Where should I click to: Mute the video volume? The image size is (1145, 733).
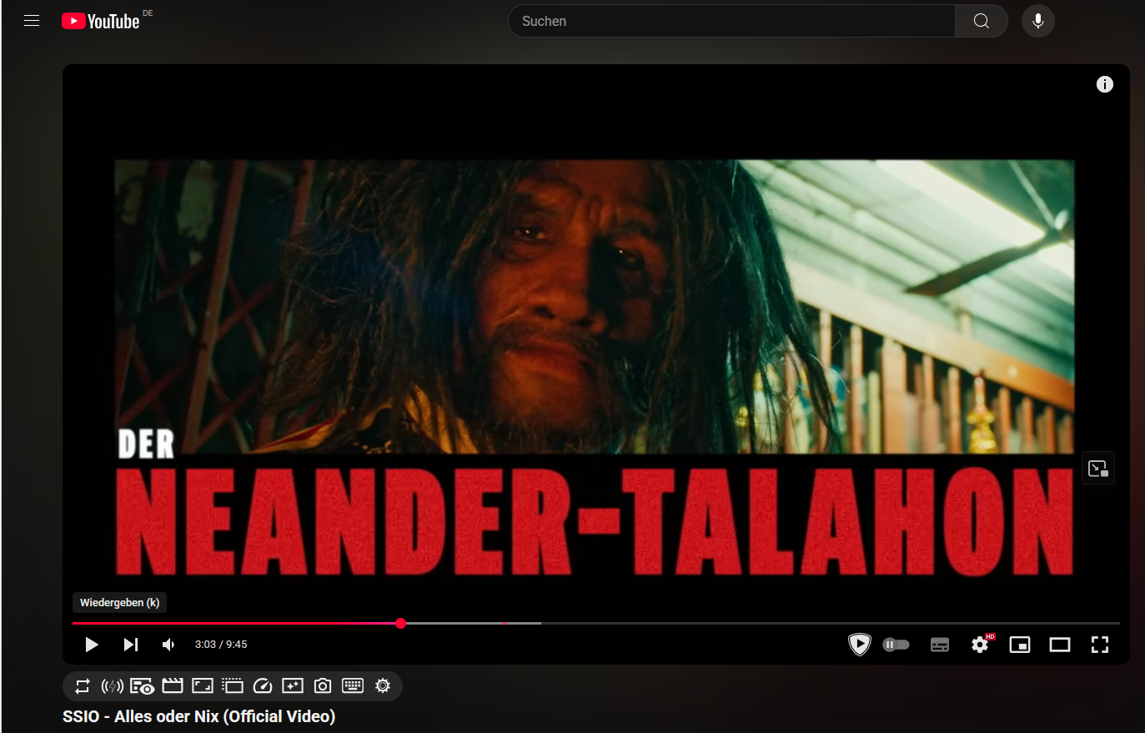pyautogui.click(x=168, y=645)
